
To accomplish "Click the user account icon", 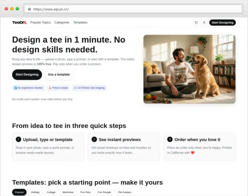I will 204,23.
